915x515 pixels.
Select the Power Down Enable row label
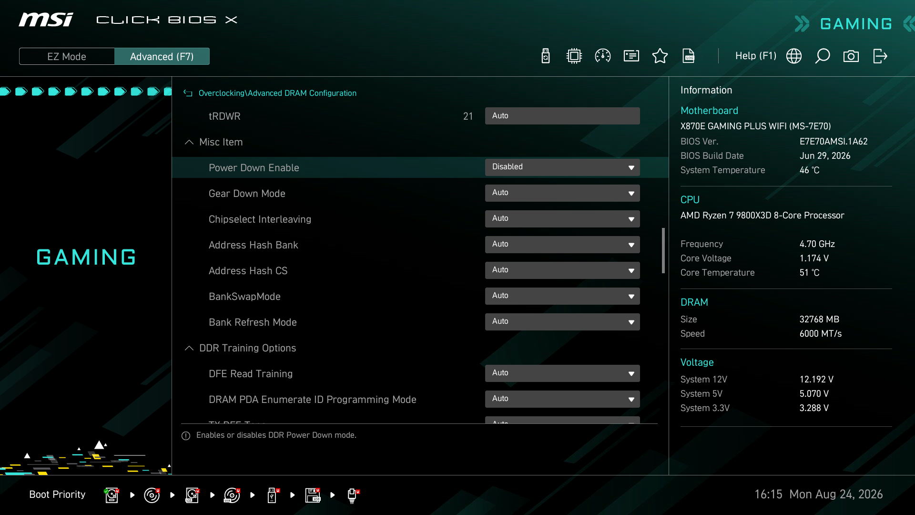(x=254, y=168)
